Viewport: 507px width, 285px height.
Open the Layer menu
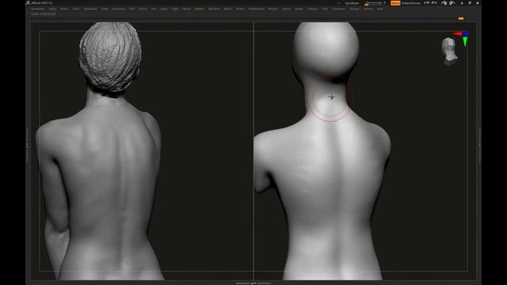(164, 9)
